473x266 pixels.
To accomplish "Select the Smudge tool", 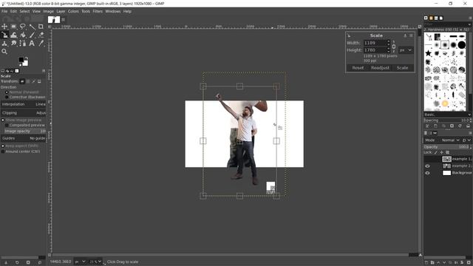I will [13, 44].
